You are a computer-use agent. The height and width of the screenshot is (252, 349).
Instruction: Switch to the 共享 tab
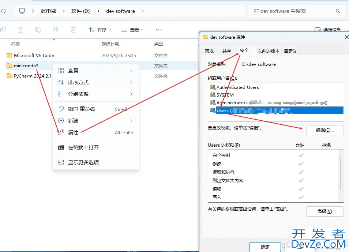227,51
